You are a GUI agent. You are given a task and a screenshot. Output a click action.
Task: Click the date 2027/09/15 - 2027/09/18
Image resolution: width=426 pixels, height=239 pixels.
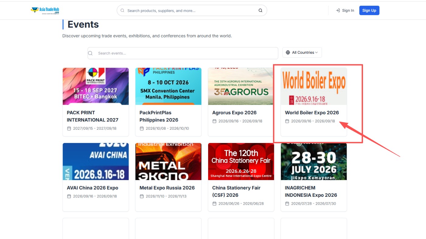coord(95,128)
